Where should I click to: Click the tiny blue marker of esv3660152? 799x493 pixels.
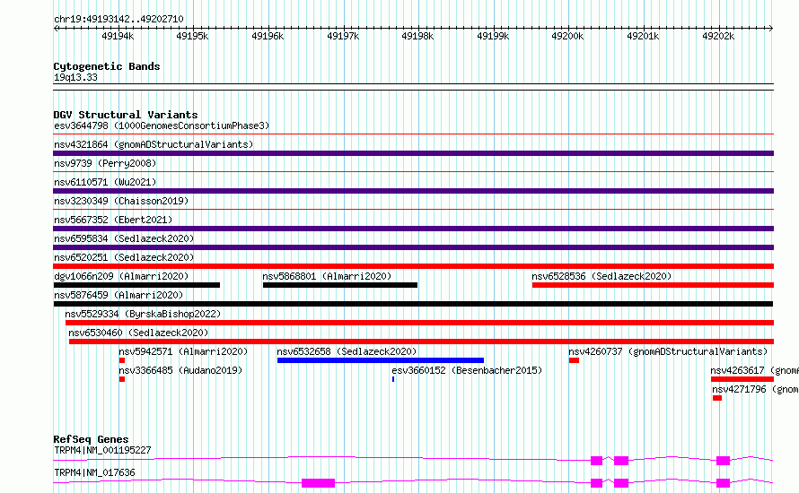pyautogui.click(x=393, y=379)
